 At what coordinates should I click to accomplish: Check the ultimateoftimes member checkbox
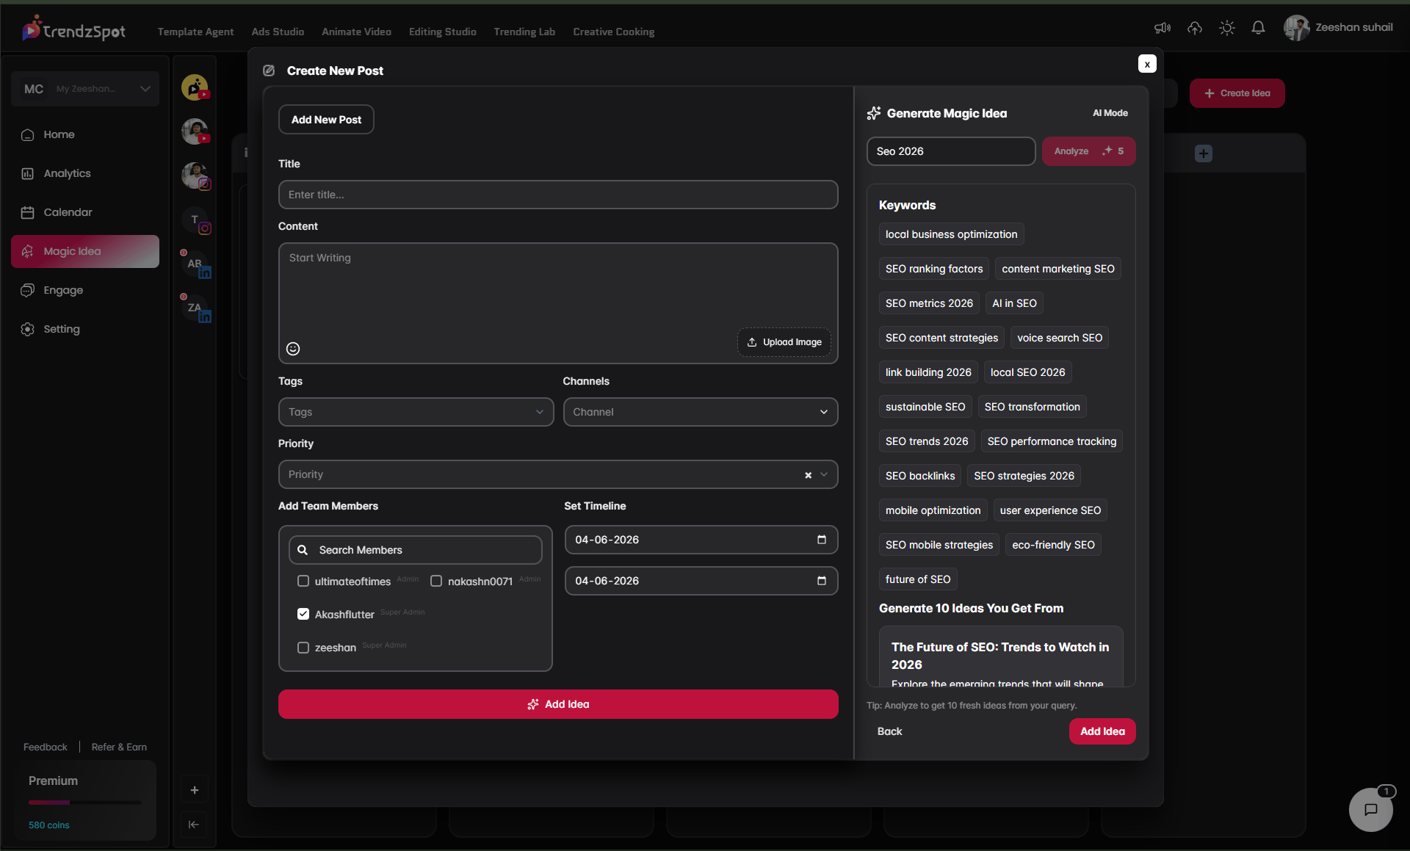[303, 581]
